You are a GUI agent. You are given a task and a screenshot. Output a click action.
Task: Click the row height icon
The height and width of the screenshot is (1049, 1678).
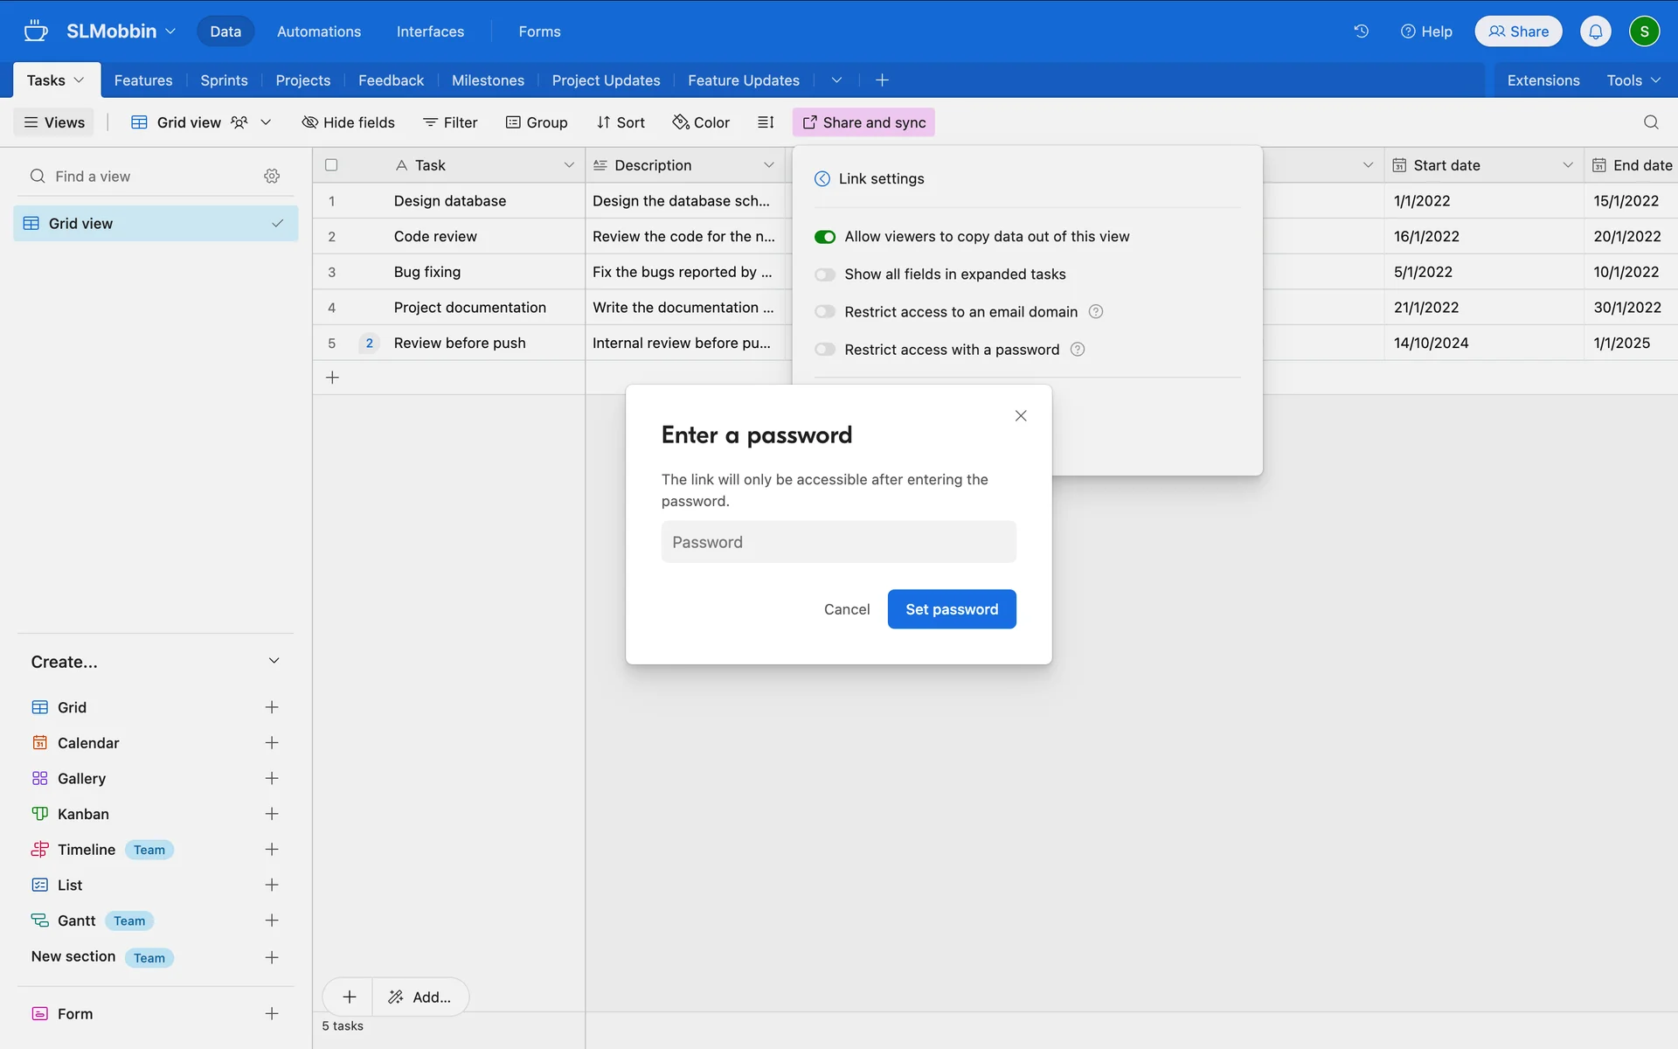766,122
